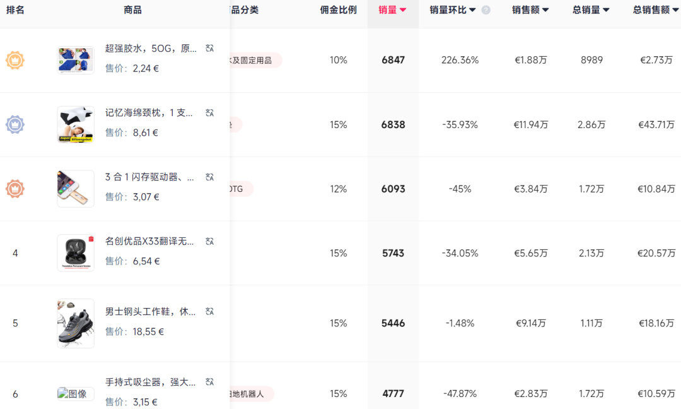Click the gold rank-one medal icon

pos(15,61)
